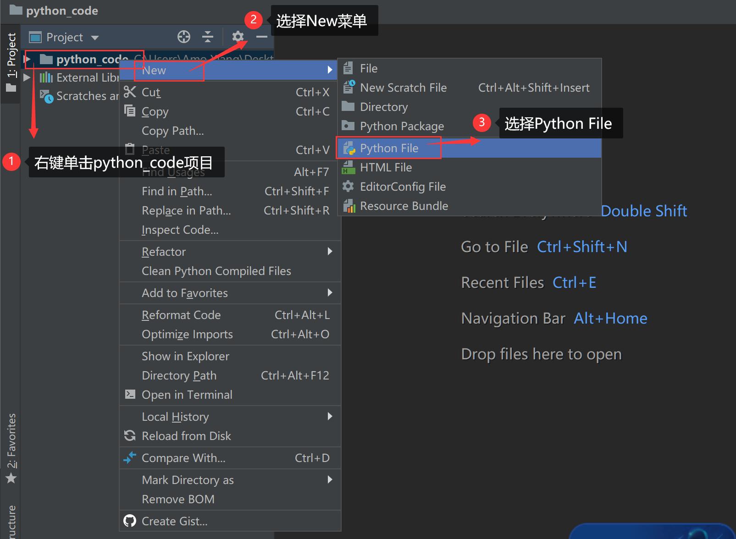The height and width of the screenshot is (539, 736).
Task: Click the Python Package icon
Action: (x=349, y=126)
